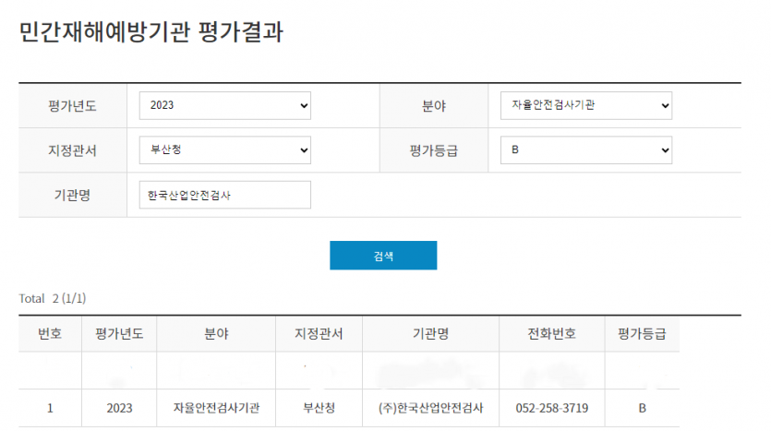Select the (주)한국산업안전검사 cell in results
Screen dimensions: 771x431
pos(430,408)
